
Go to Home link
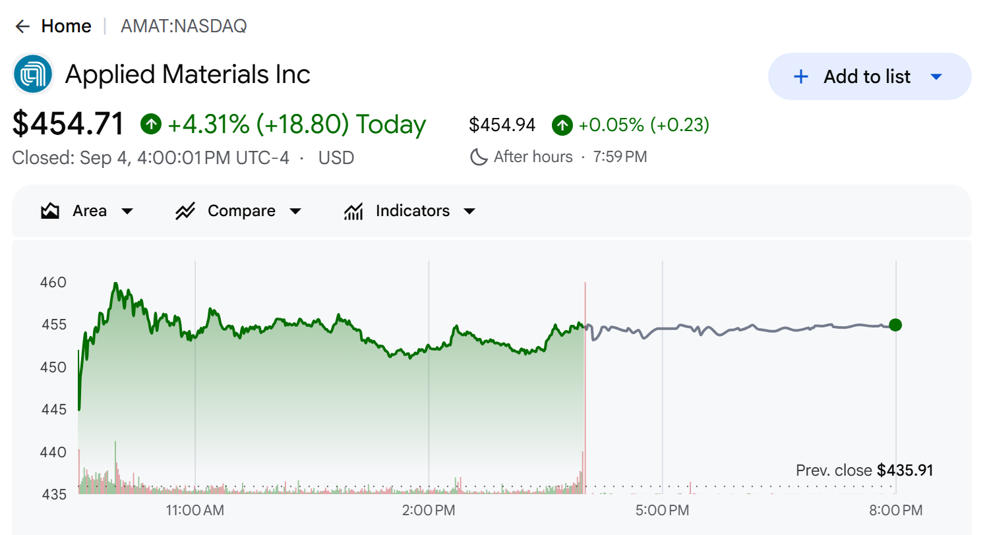(66, 26)
